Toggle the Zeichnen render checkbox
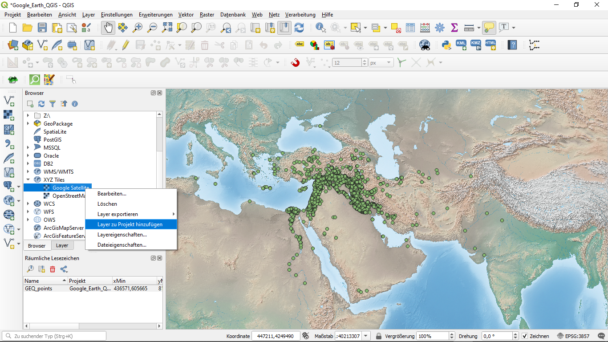 pos(525,336)
